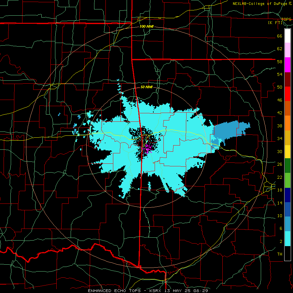Viewport: 293px width, 293px height.
Task: Click the bright red 50 K FT swatch
Action: (x=287, y=94)
